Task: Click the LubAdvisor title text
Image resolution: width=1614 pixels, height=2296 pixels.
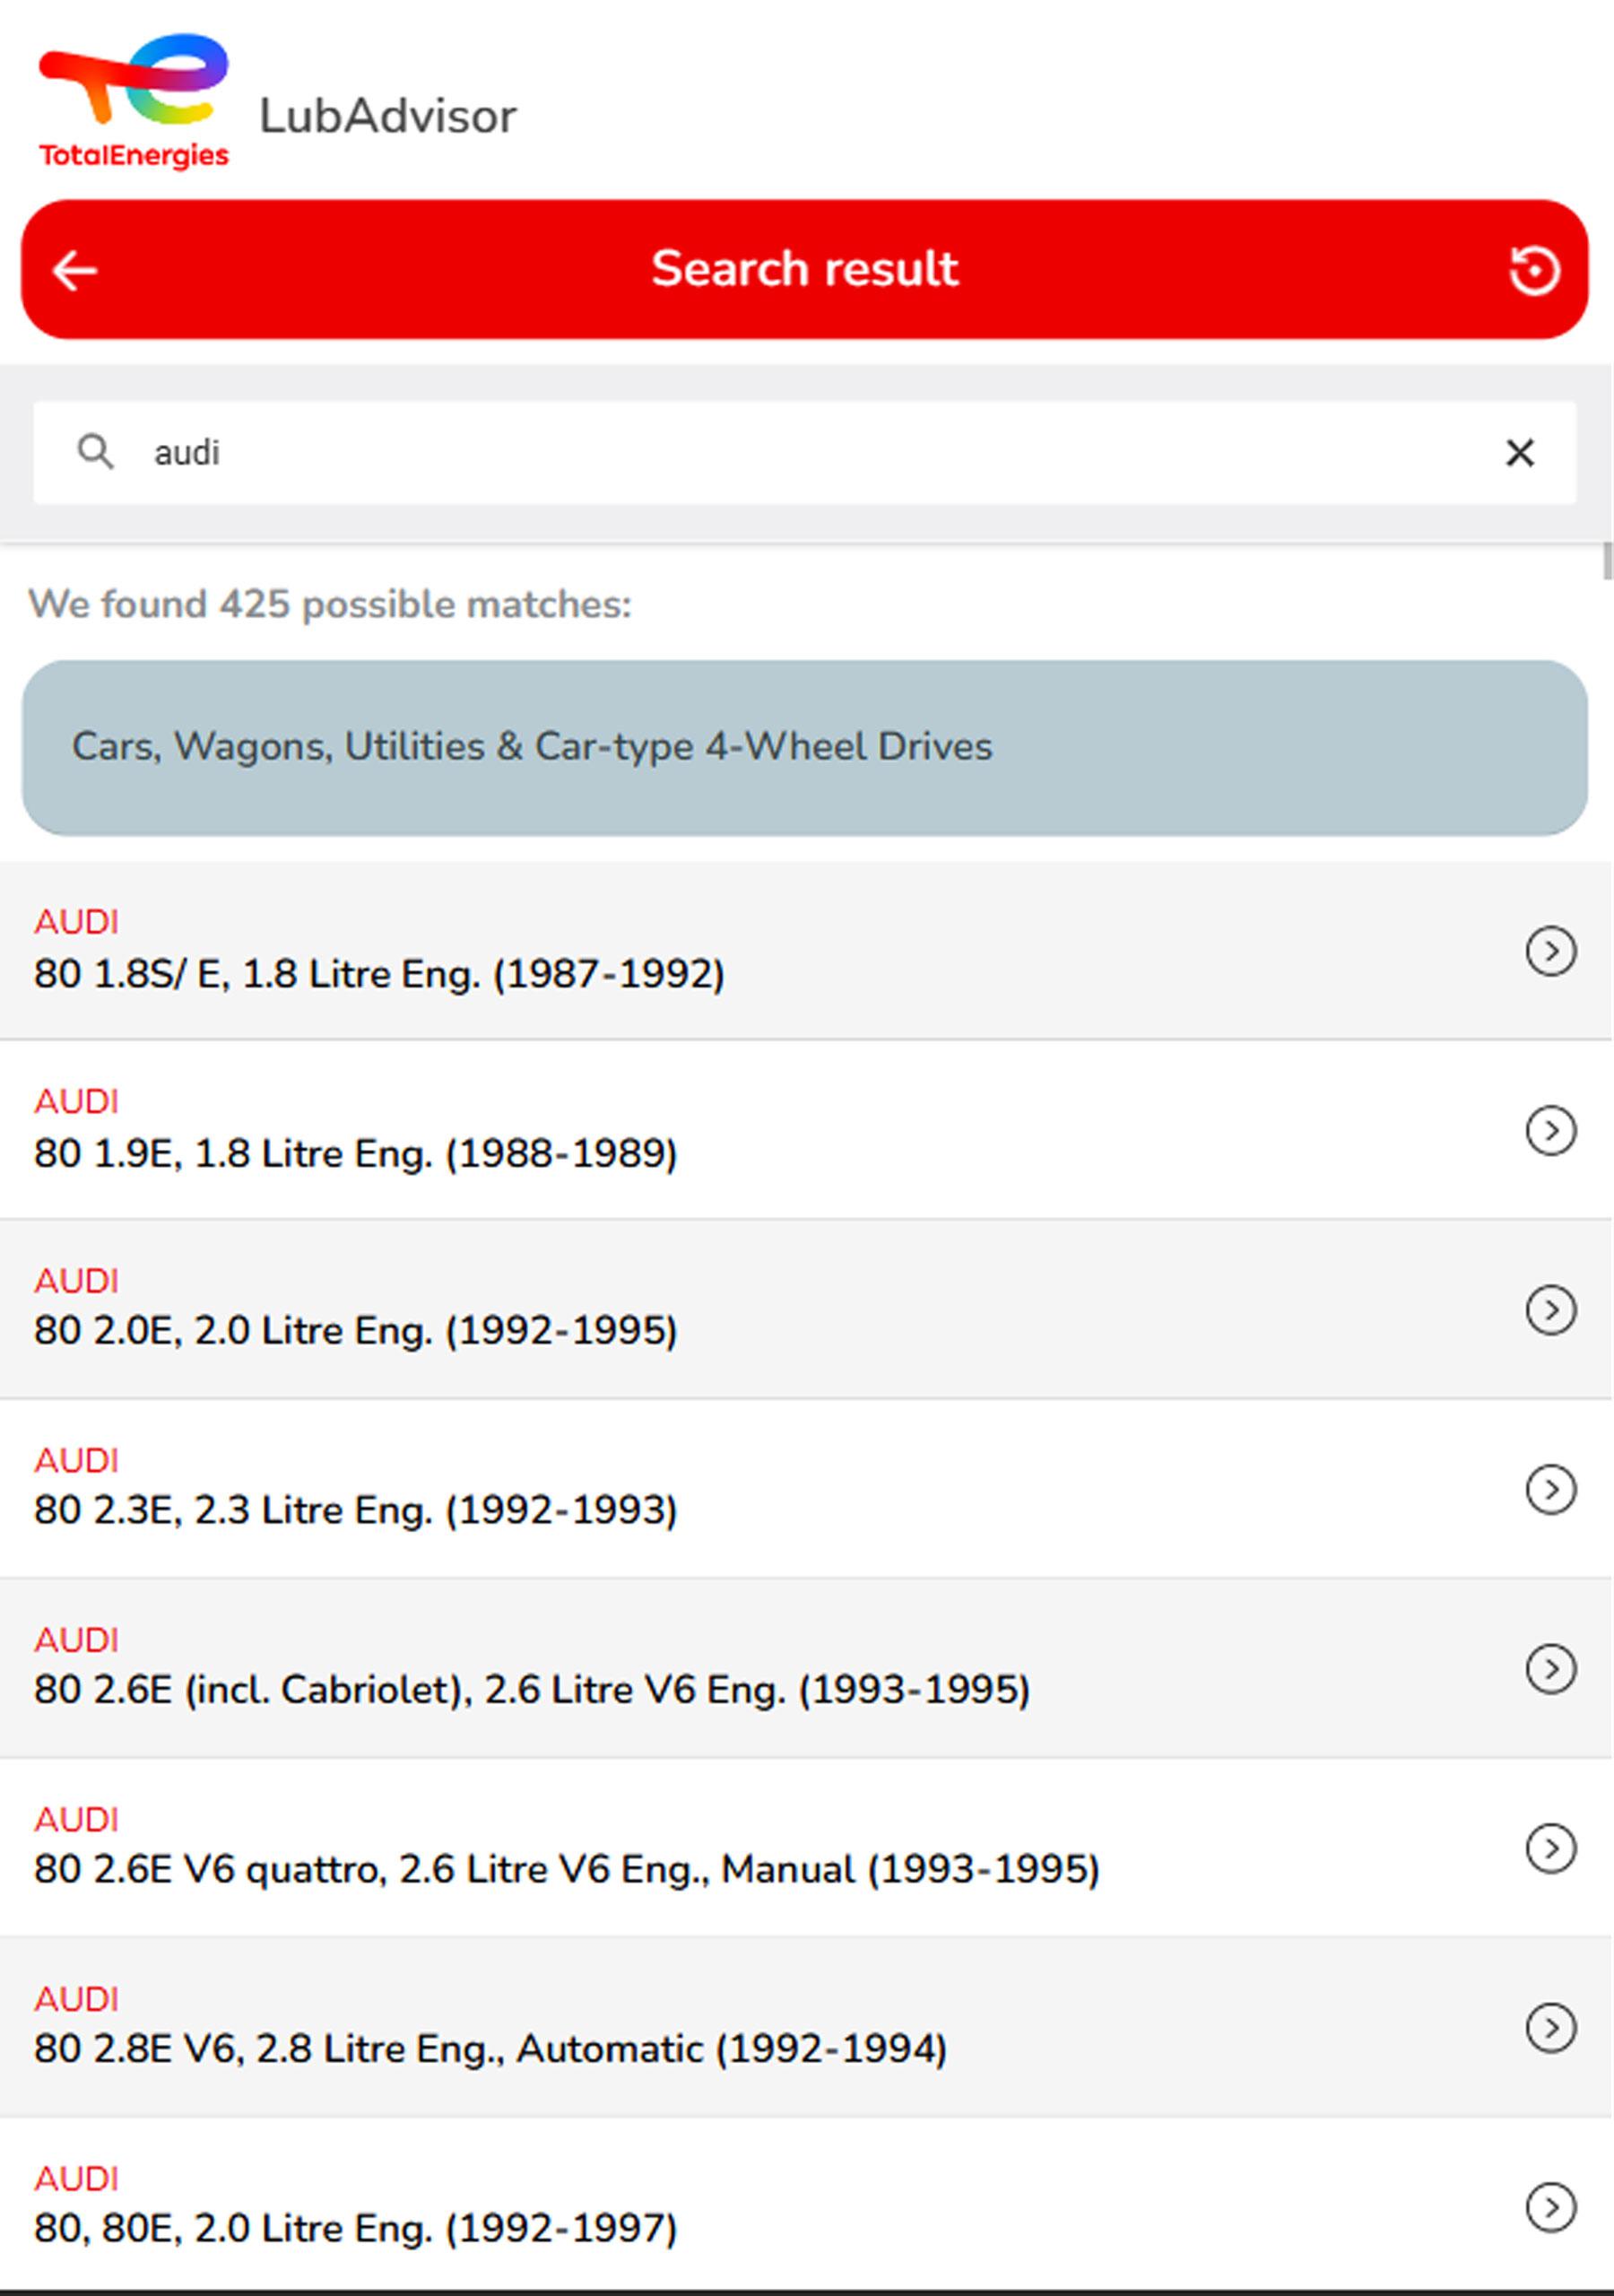Action: click(x=388, y=116)
